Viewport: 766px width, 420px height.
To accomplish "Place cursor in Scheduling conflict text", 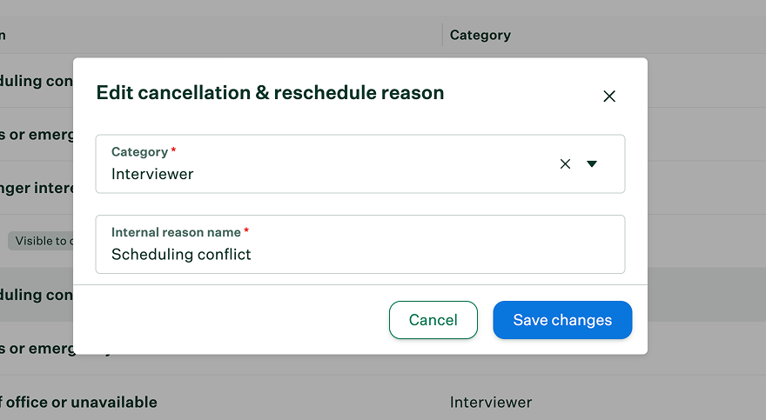I will 181,254.
